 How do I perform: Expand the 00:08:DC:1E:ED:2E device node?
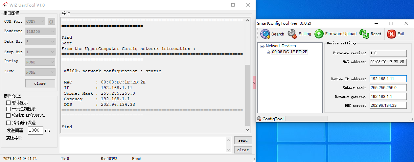pos(268,52)
